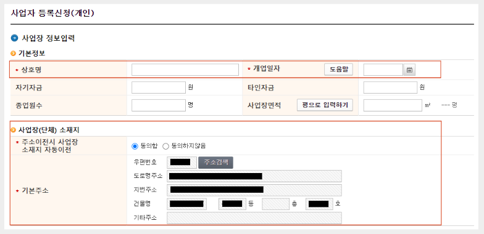The height and width of the screenshot is (234, 484).
Task: Click the 사업장(단체) 소재지 bullet icon
Action: (14, 130)
